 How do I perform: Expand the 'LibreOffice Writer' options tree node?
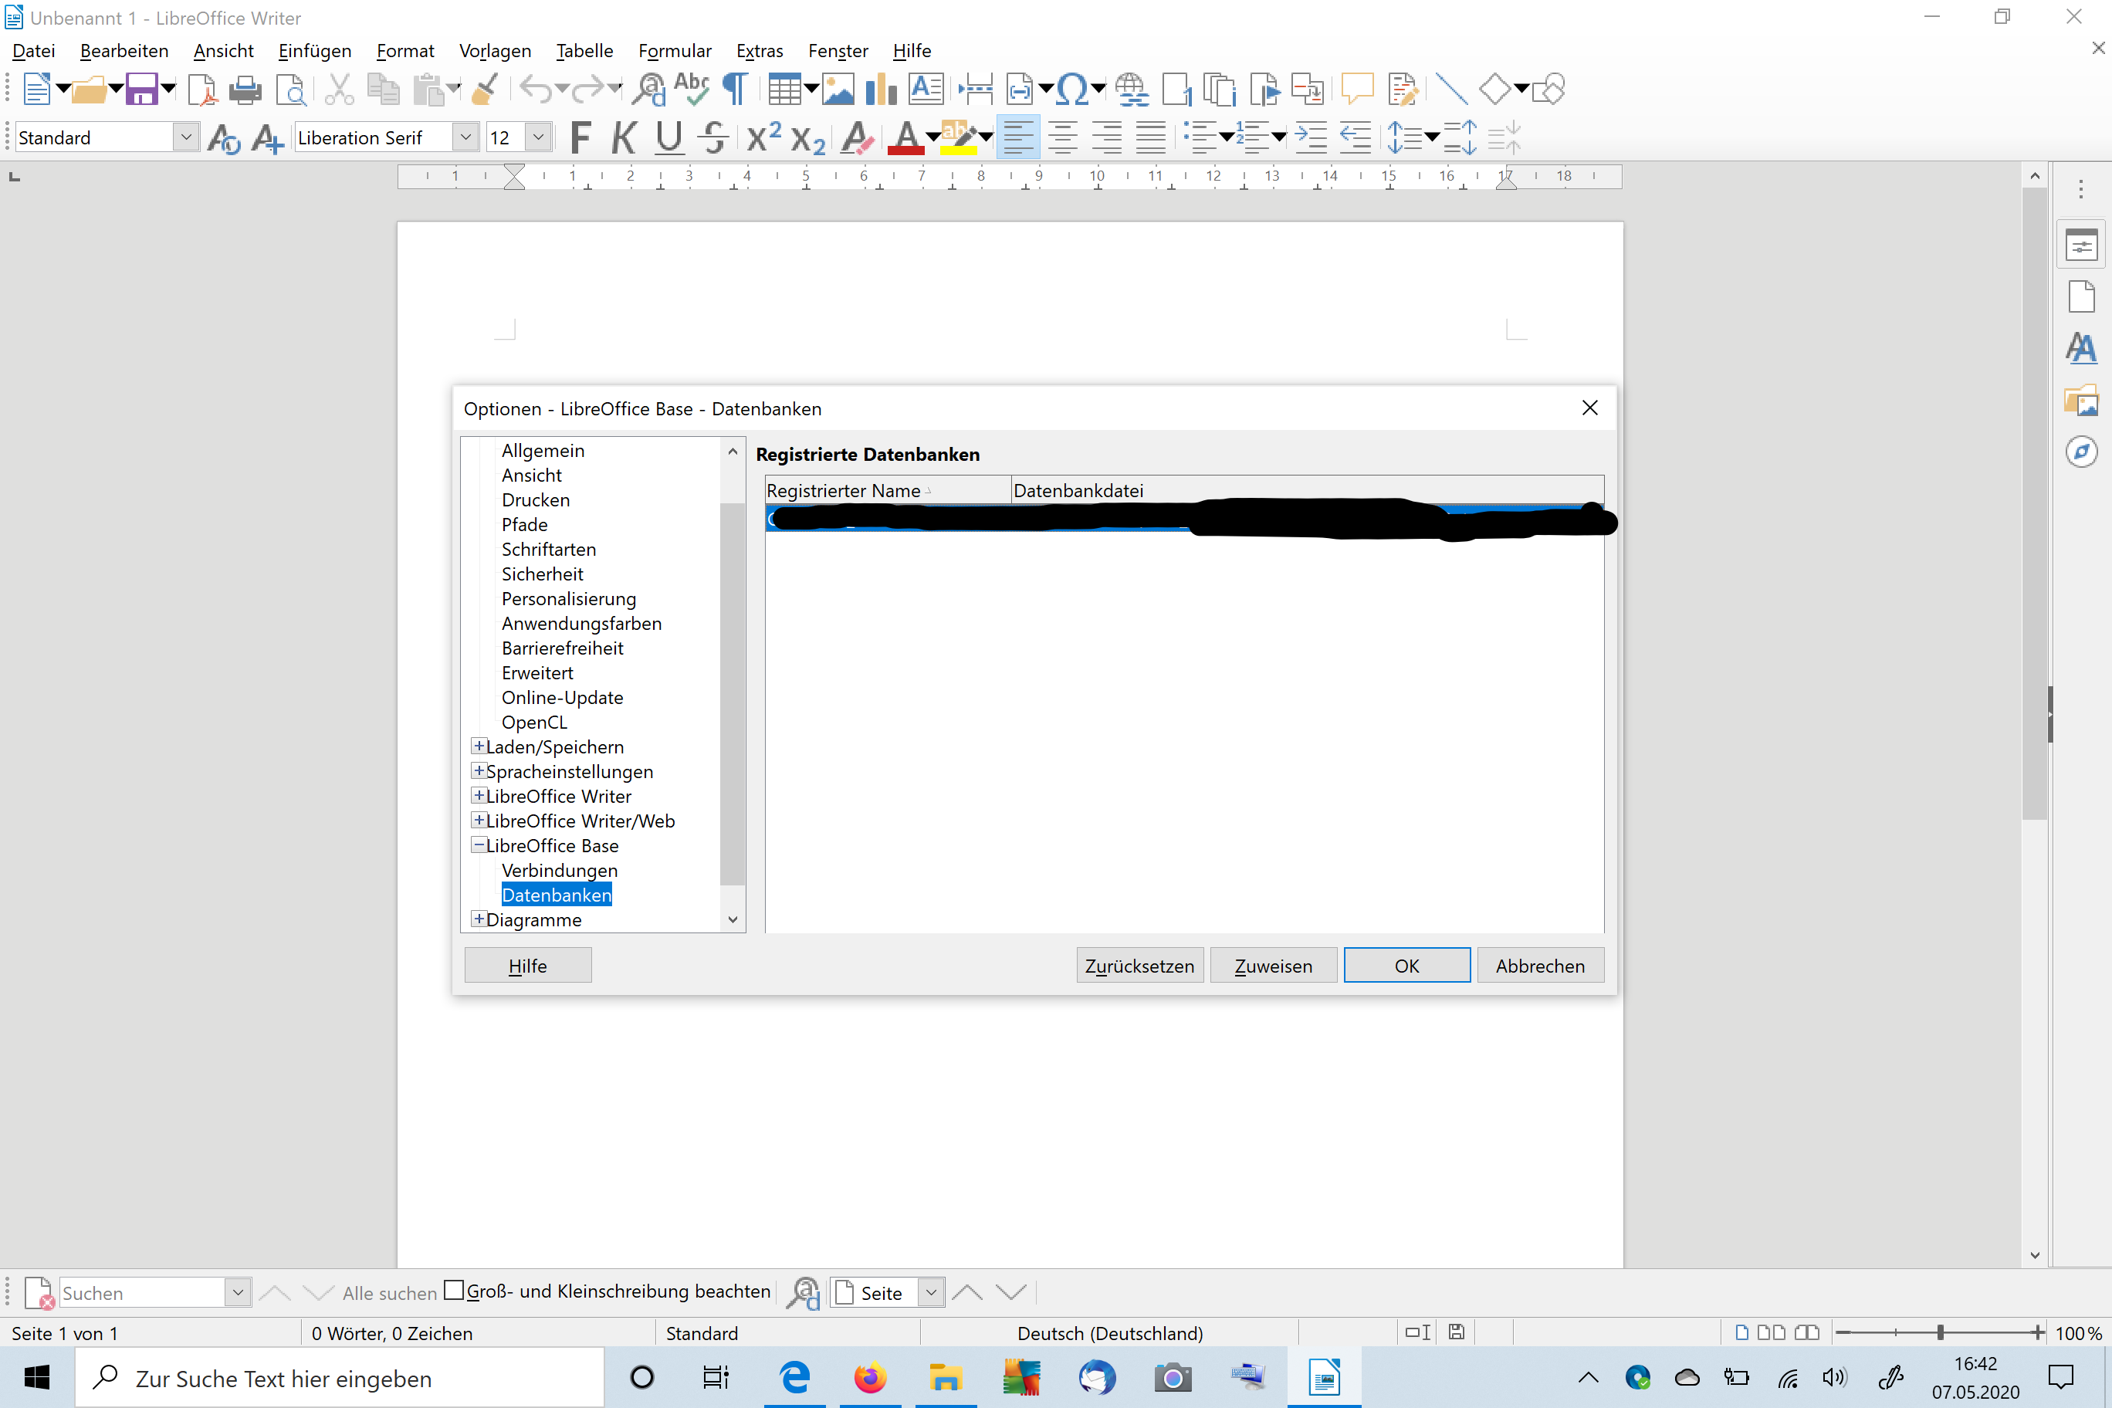(x=479, y=796)
